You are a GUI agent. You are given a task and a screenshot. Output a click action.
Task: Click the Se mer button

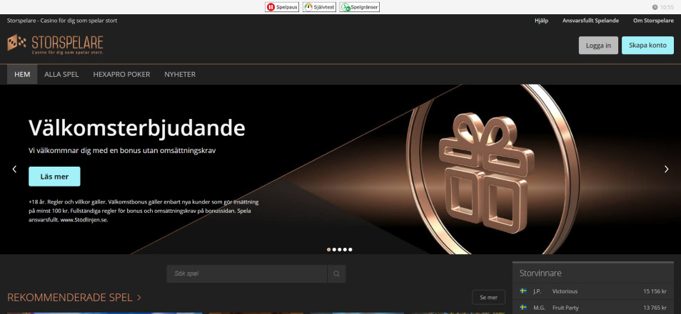click(x=488, y=298)
